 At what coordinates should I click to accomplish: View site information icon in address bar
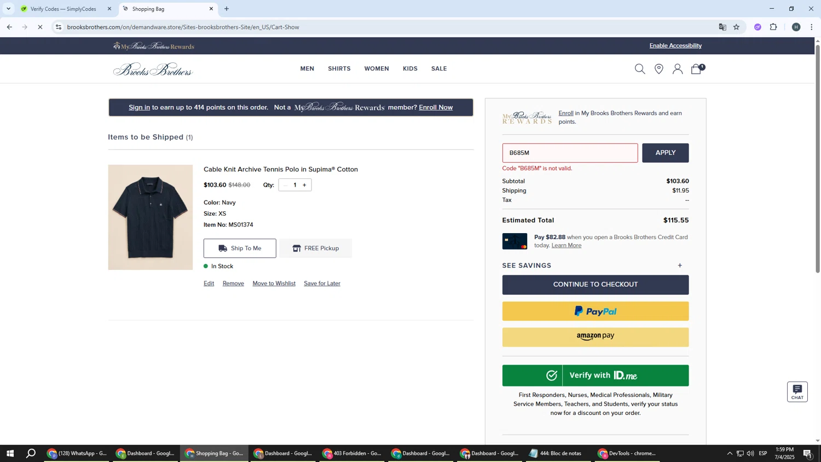click(x=59, y=27)
